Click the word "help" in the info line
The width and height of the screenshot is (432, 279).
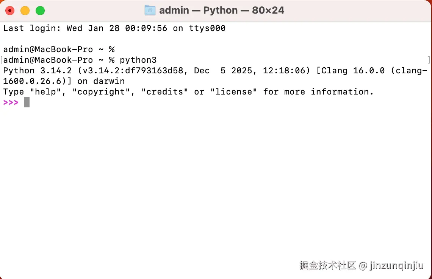[45, 91]
